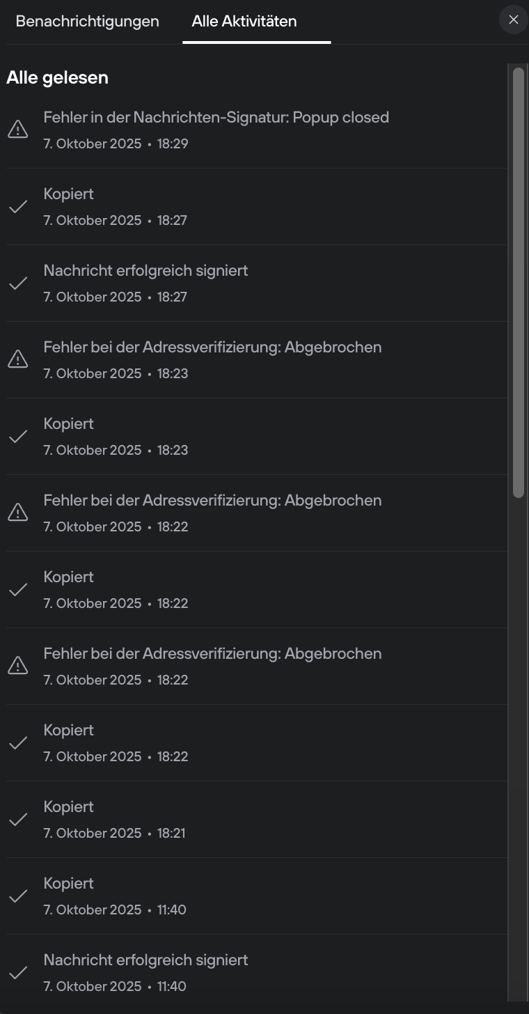This screenshot has height=1014, width=529.
Task: Open 'Nachricht erfolgreich signiert' entry from 11:40
Action: click(145, 960)
